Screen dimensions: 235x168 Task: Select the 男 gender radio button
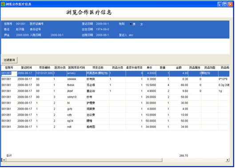pyautogui.click(x=131, y=24)
